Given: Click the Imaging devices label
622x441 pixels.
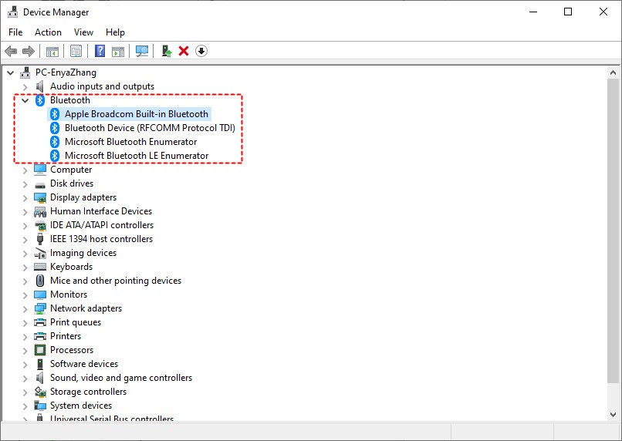Looking at the screenshot, I should point(83,253).
